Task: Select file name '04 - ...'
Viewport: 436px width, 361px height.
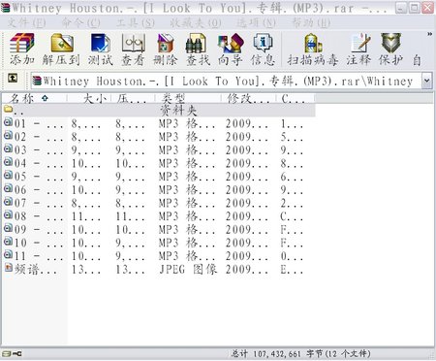Action: click(39, 164)
